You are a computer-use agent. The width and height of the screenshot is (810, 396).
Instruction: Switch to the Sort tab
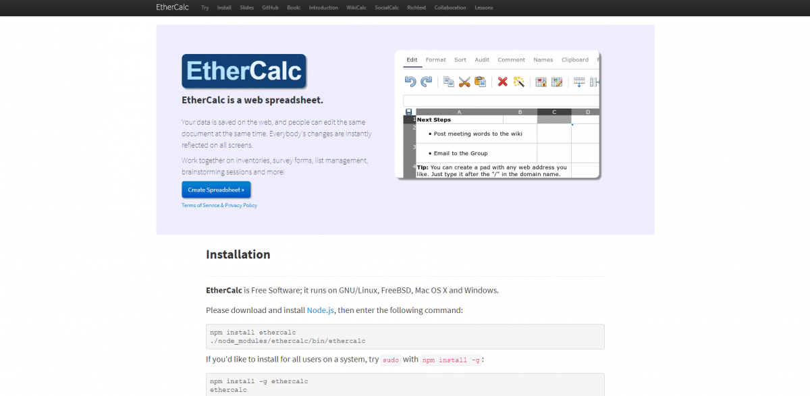[460, 60]
